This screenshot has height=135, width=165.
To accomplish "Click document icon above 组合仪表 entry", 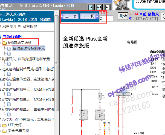I will coord(9,114).
